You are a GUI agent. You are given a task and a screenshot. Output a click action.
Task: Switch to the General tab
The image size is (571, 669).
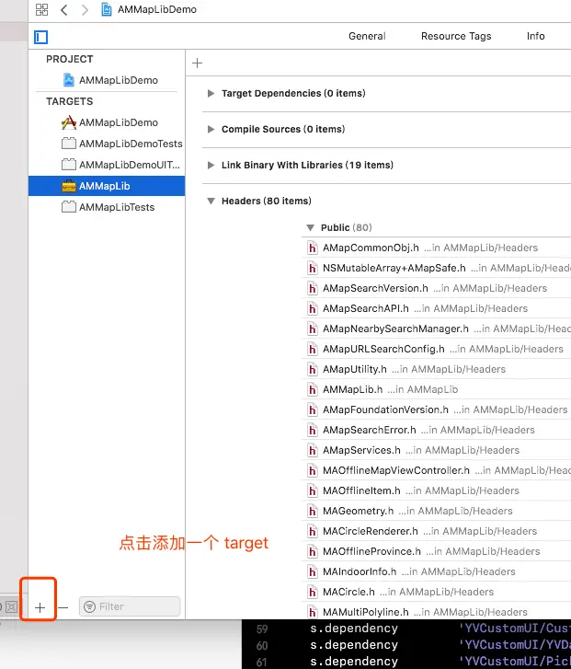coord(367,36)
